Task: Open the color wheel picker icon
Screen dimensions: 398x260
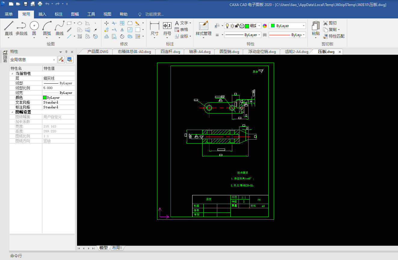Action: [265, 26]
